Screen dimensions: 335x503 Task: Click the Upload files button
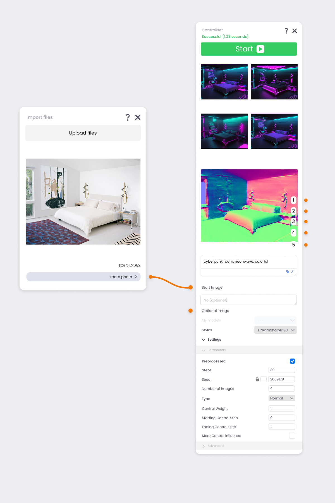point(83,133)
